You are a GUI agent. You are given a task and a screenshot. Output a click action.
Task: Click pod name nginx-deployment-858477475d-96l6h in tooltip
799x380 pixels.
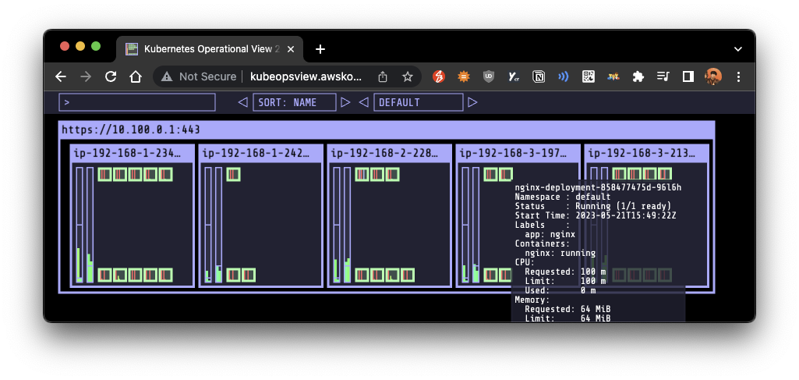[x=598, y=187]
